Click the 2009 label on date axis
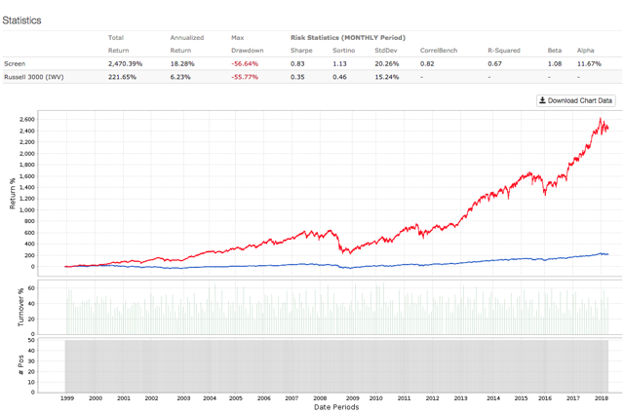Screen dimensions: 624x414 352,398
